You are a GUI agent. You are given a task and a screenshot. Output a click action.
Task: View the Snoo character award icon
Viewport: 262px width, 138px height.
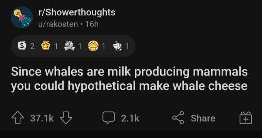coord(117,46)
